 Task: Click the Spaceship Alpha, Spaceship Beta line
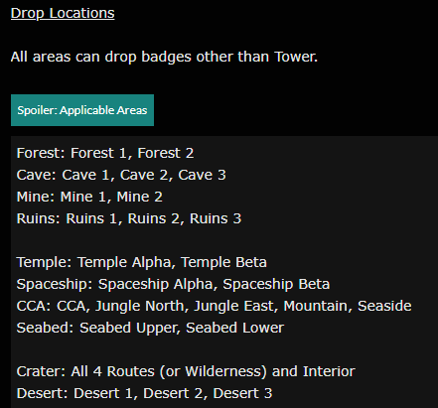173,284
